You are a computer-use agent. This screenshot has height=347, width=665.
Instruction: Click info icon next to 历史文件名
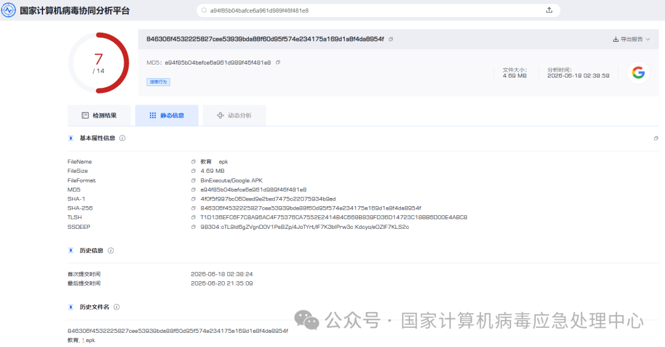click(116, 307)
